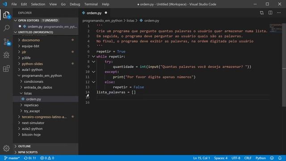Open the Selection menu
This screenshot has width=286, height=161.
pos(38,4)
